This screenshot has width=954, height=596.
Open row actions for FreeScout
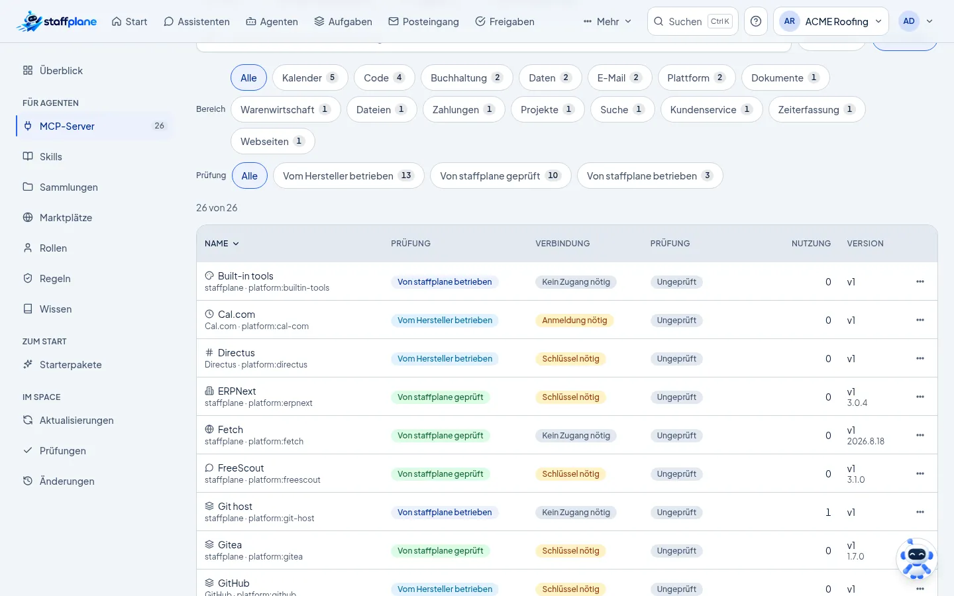coord(920,473)
